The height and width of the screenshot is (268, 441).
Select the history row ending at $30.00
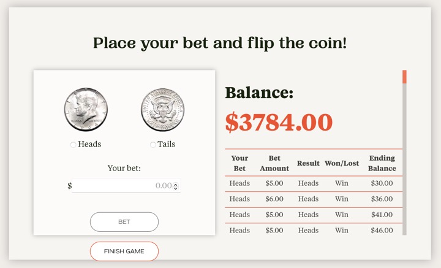313,183
